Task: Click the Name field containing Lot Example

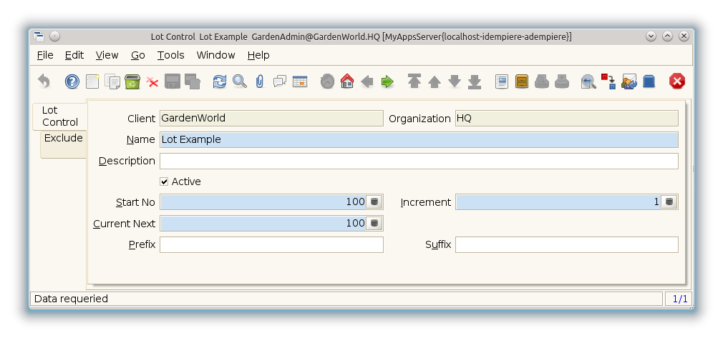Action: pos(418,139)
